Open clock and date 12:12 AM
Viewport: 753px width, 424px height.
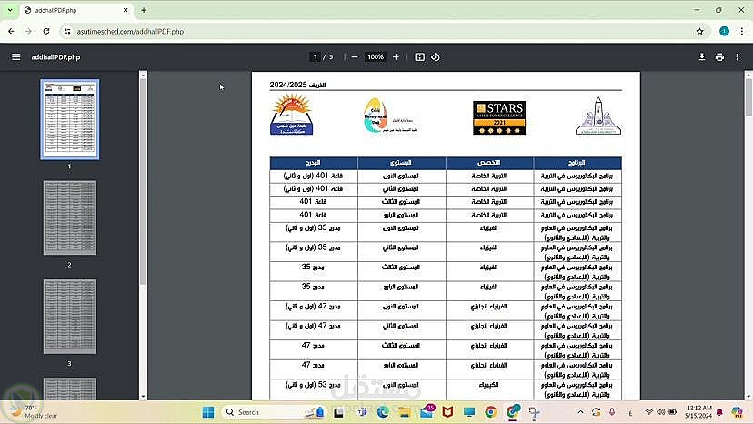tap(698, 411)
